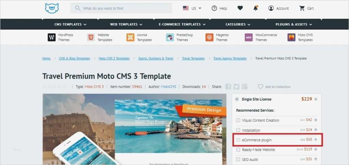Click the Moto CMS 3 type link
Screen dimensions: 349x165
(94, 87)
